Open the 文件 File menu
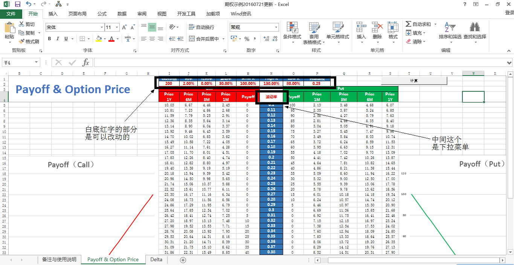The height and width of the screenshot is (265, 514). point(11,14)
